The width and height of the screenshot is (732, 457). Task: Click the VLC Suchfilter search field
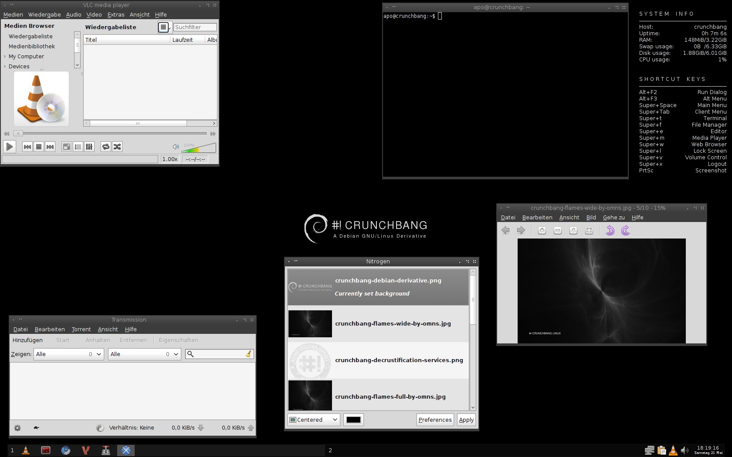click(x=195, y=27)
